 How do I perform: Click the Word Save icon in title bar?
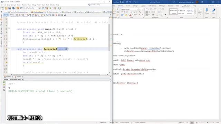click(127, 2)
